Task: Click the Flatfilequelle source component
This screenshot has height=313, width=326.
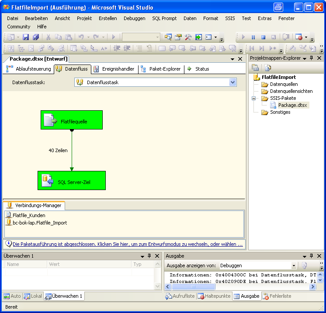Action: tap(72, 120)
